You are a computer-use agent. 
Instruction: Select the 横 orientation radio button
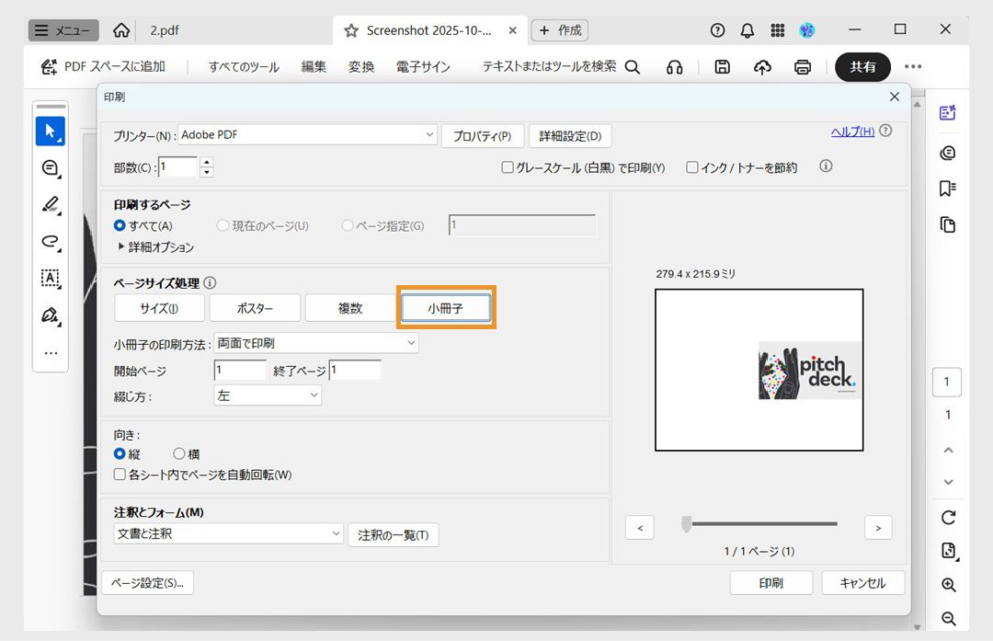(x=179, y=453)
